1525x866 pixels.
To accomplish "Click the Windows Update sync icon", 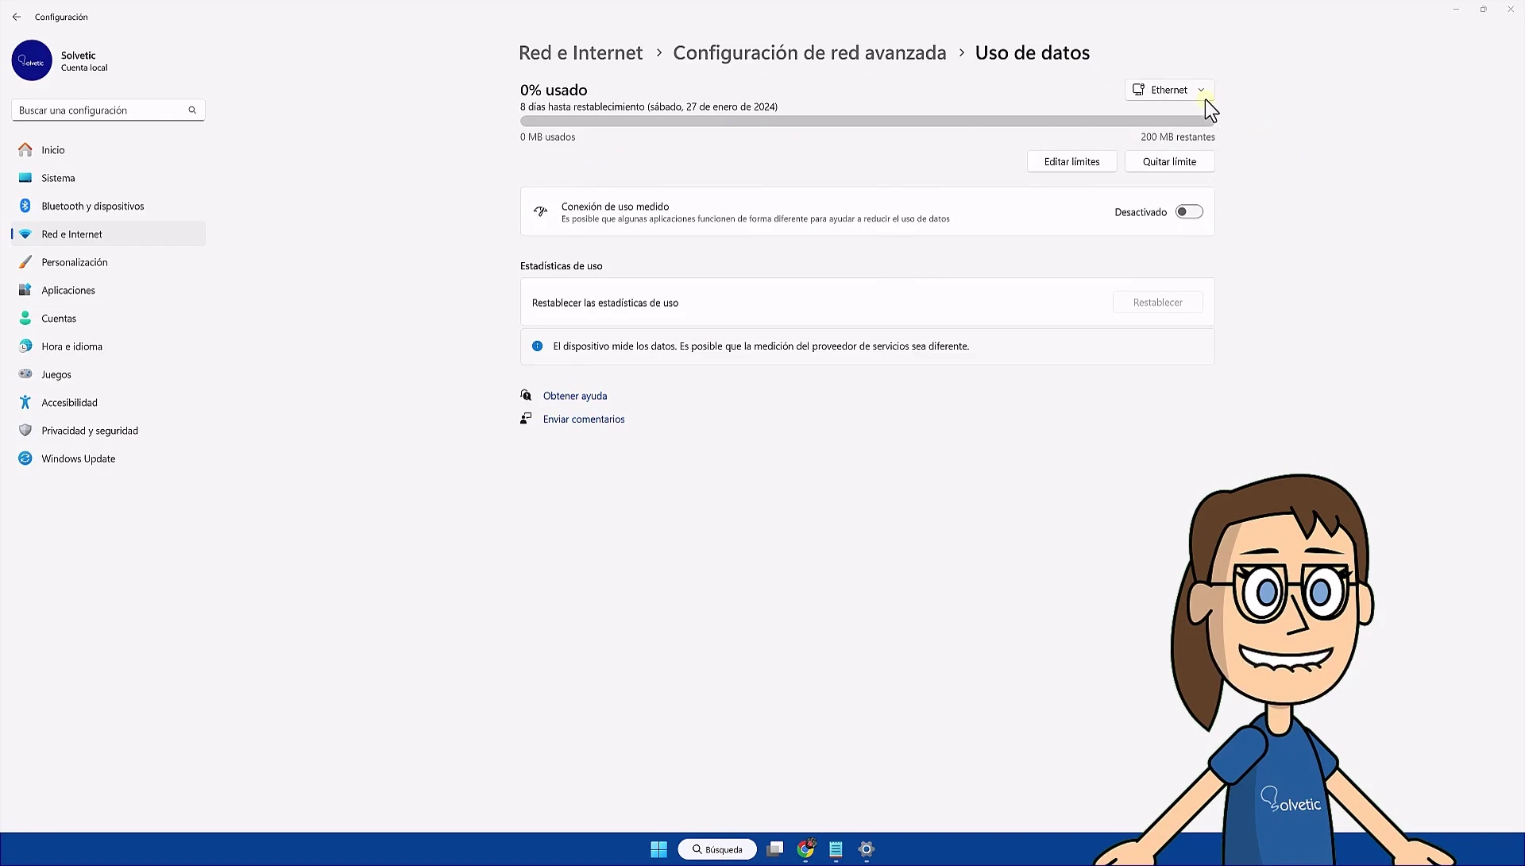I will (x=25, y=458).
